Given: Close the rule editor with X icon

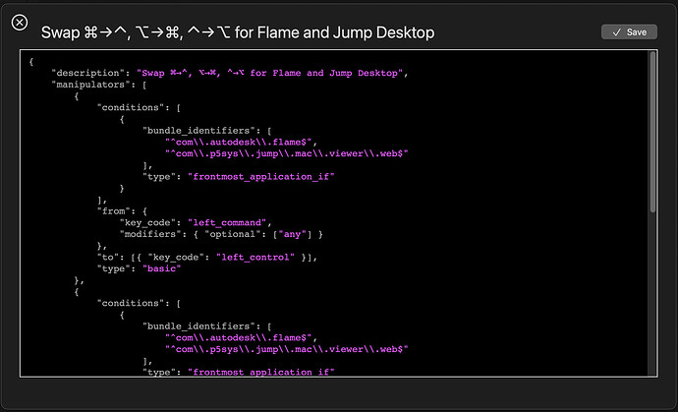Looking at the screenshot, I should click(x=20, y=22).
